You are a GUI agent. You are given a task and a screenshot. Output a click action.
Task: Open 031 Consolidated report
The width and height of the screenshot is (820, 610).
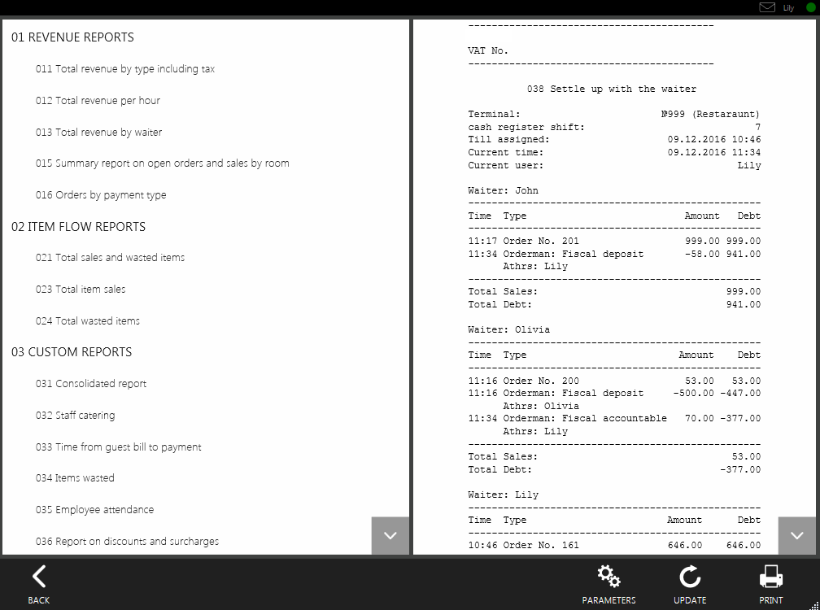click(91, 384)
